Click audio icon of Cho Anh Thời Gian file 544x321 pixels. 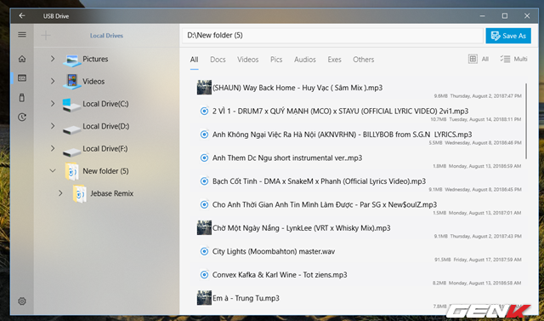tap(204, 204)
